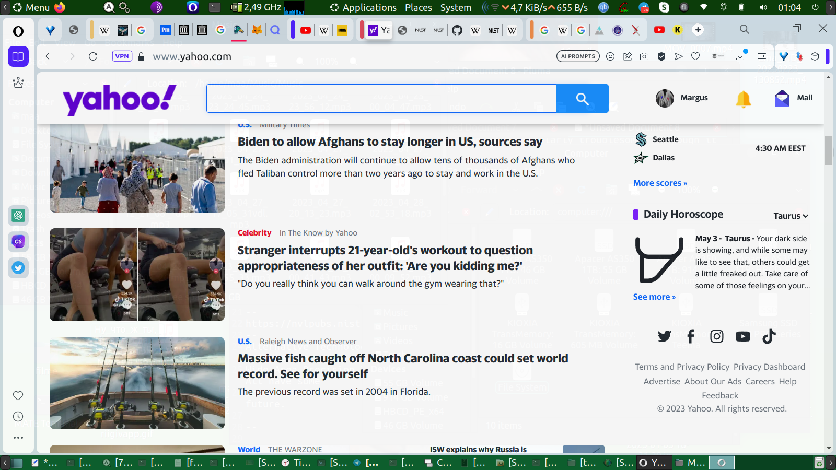Click the Yahoo notifications bell
The width and height of the screenshot is (836, 470).
(x=743, y=98)
